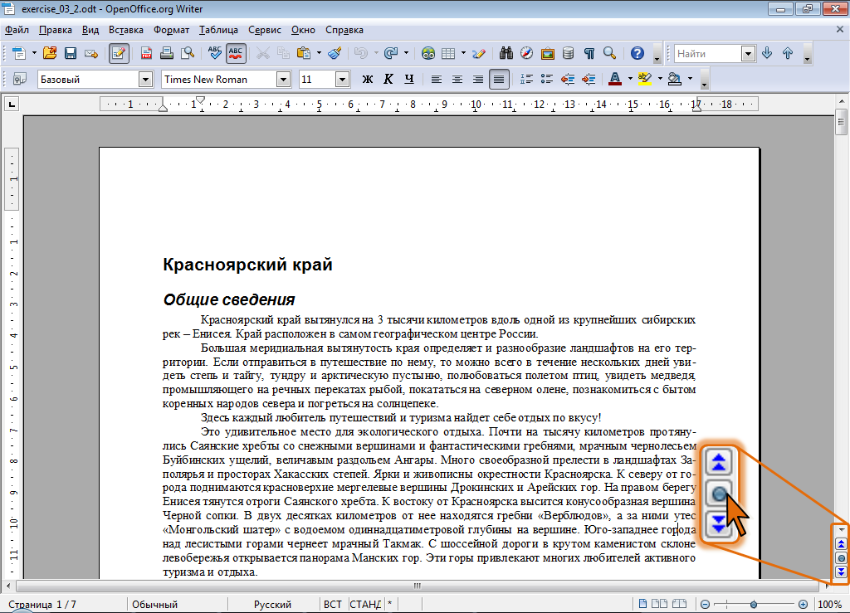The width and height of the screenshot is (850, 613).
Task: Open the Правка menu
Action: [56, 30]
